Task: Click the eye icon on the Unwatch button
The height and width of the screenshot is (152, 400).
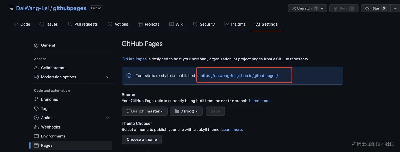Action: click(294, 8)
